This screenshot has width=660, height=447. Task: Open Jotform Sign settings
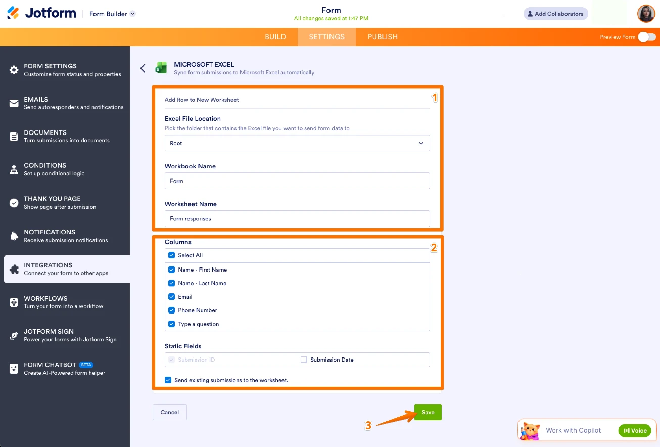[x=13, y=335]
